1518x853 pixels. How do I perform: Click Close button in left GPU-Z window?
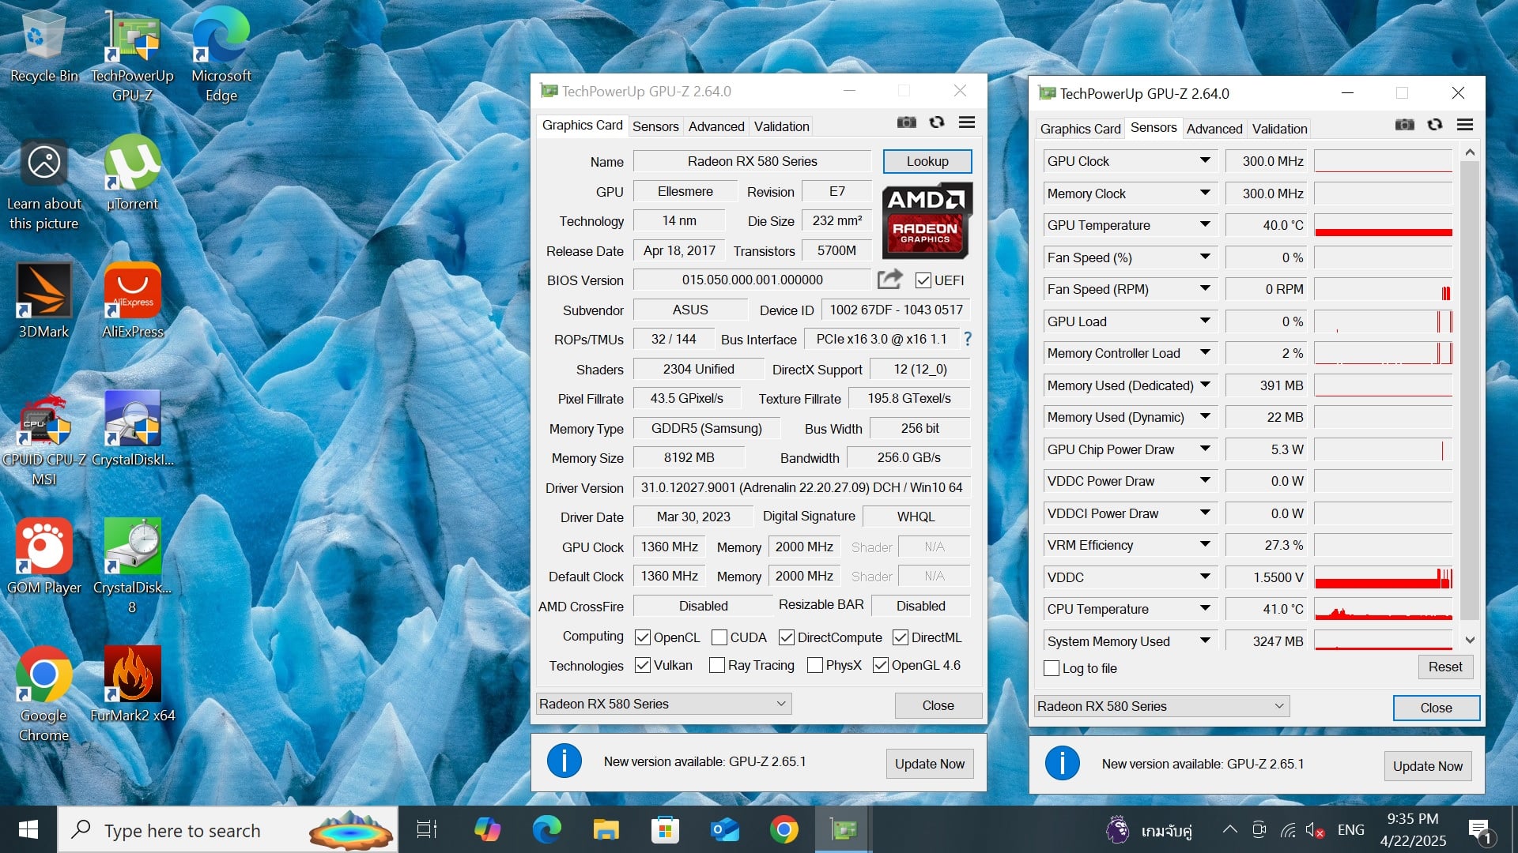pos(938,705)
